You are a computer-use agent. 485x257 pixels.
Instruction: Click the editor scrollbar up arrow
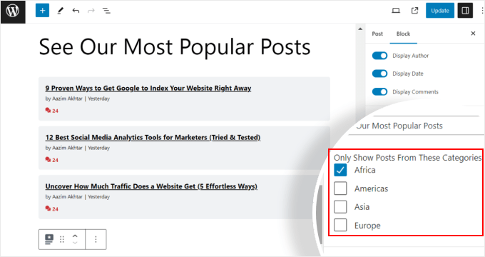(360, 29)
